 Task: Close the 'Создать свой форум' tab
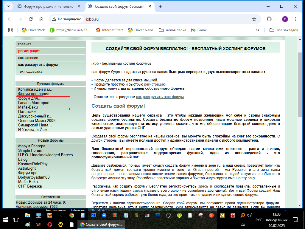(150, 7)
